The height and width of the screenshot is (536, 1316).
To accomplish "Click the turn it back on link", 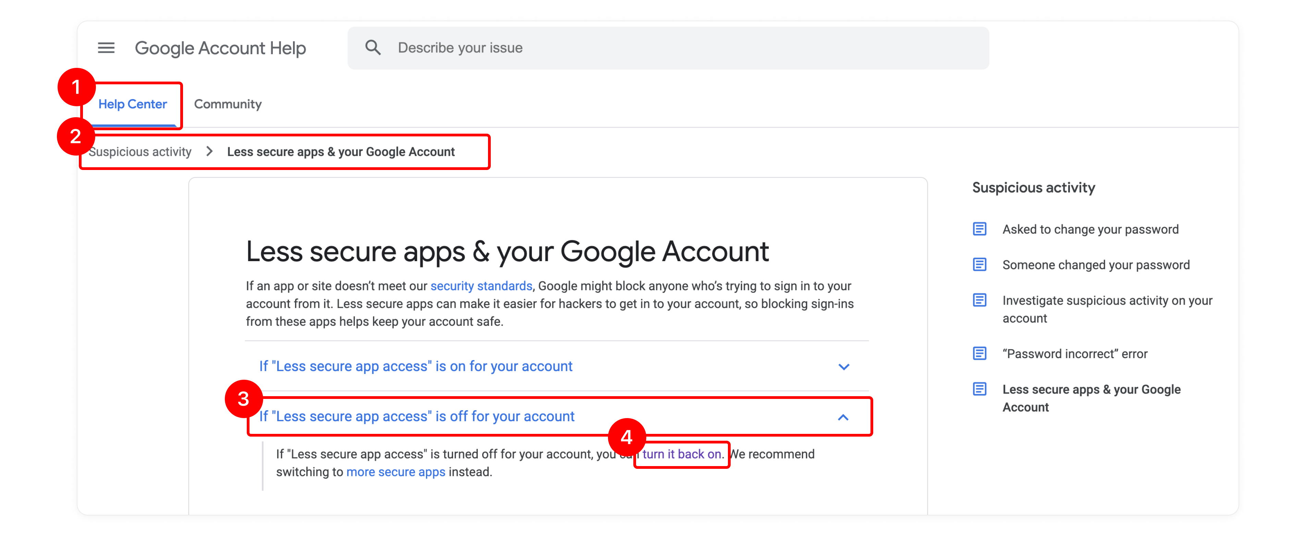I will click(x=682, y=454).
